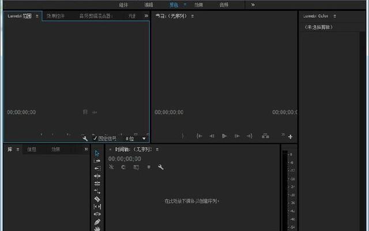Expand program monitor transport overflow chevron

click(x=283, y=134)
